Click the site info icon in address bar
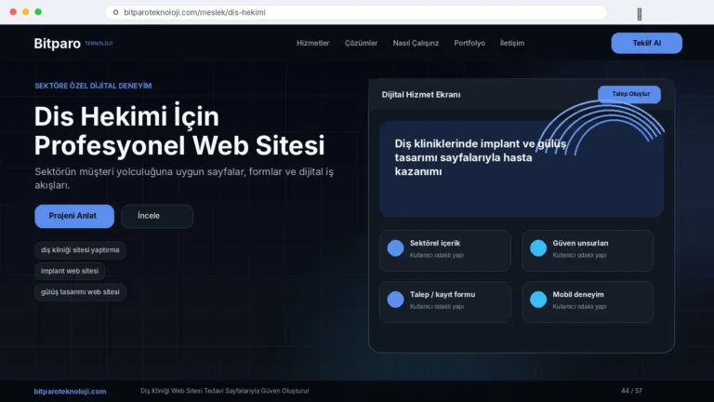The width and height of the screenshot is (714, 402). tap(115, 12)
